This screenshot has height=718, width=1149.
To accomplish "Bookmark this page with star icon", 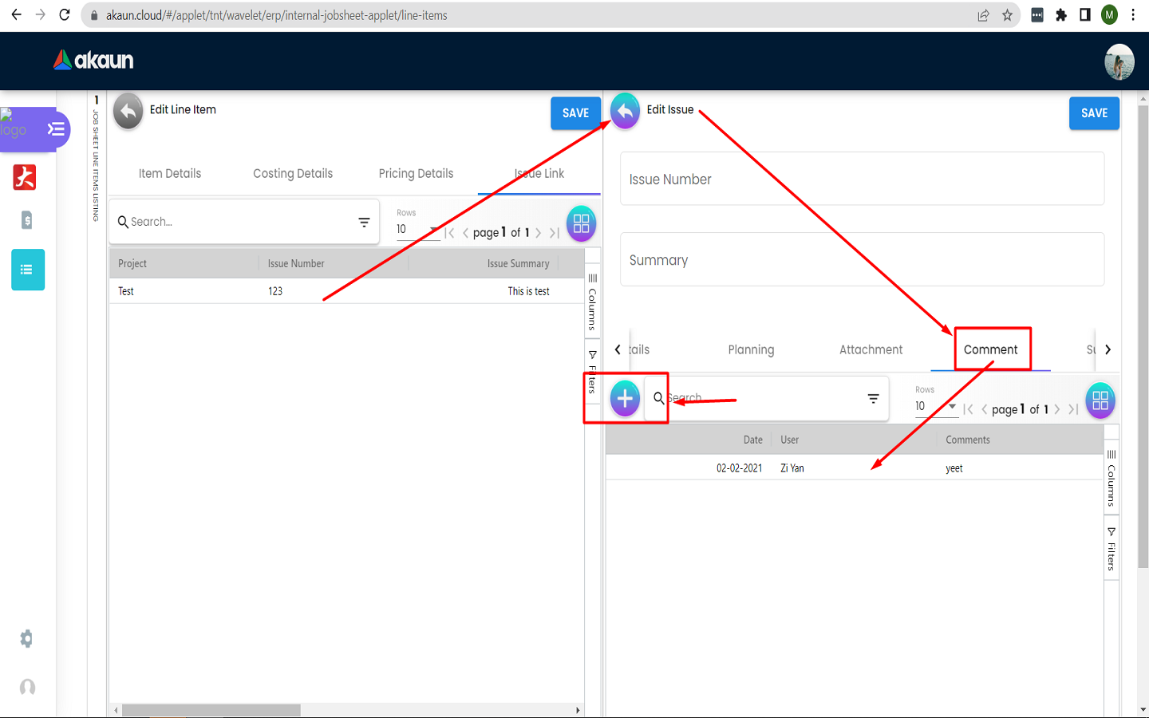I will (x=1007, y=15).
